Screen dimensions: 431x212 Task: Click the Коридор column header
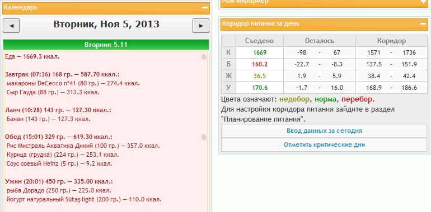(x=391, y=41)
